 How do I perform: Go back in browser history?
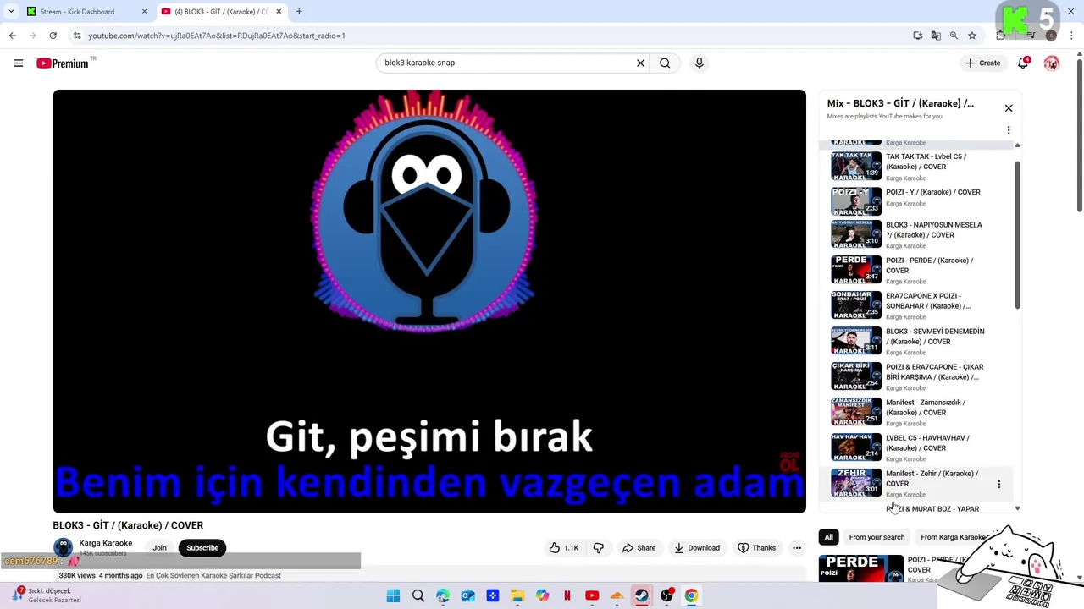click(12, 36)
